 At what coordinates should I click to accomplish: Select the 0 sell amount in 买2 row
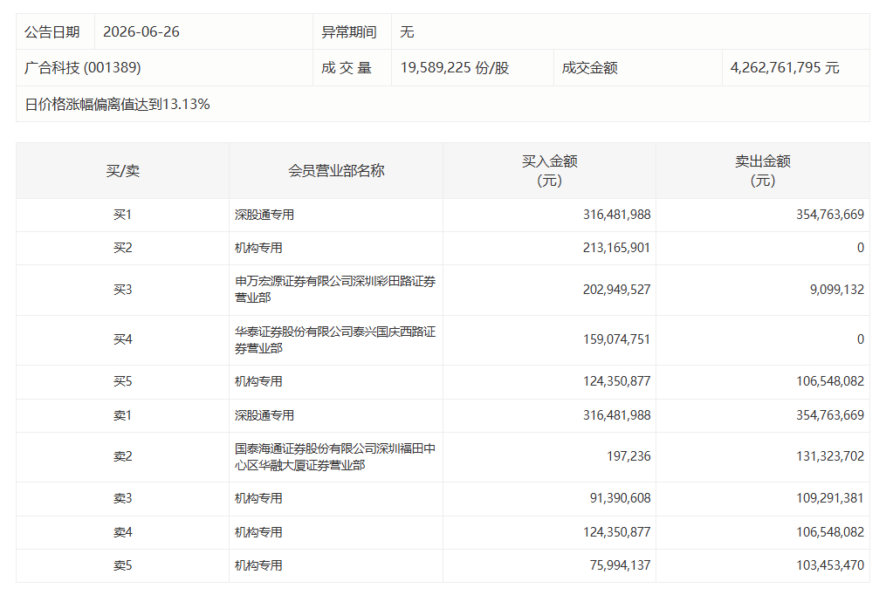point(861,248)
